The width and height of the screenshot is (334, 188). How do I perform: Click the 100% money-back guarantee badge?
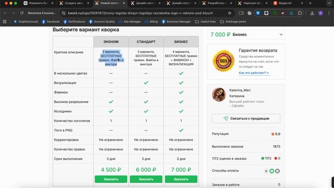[x=223, y=61]
